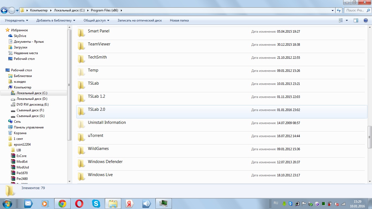Image resolution: width=372 pixels, height=209 pixels.
Task: Click the search field Поиск
Action: coord(357,10)
